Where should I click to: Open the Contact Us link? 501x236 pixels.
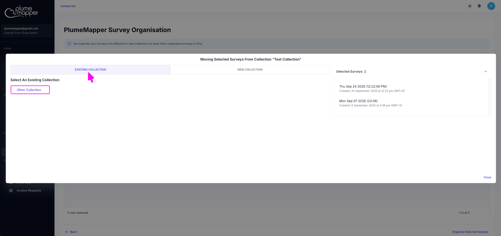pos(68,6)
